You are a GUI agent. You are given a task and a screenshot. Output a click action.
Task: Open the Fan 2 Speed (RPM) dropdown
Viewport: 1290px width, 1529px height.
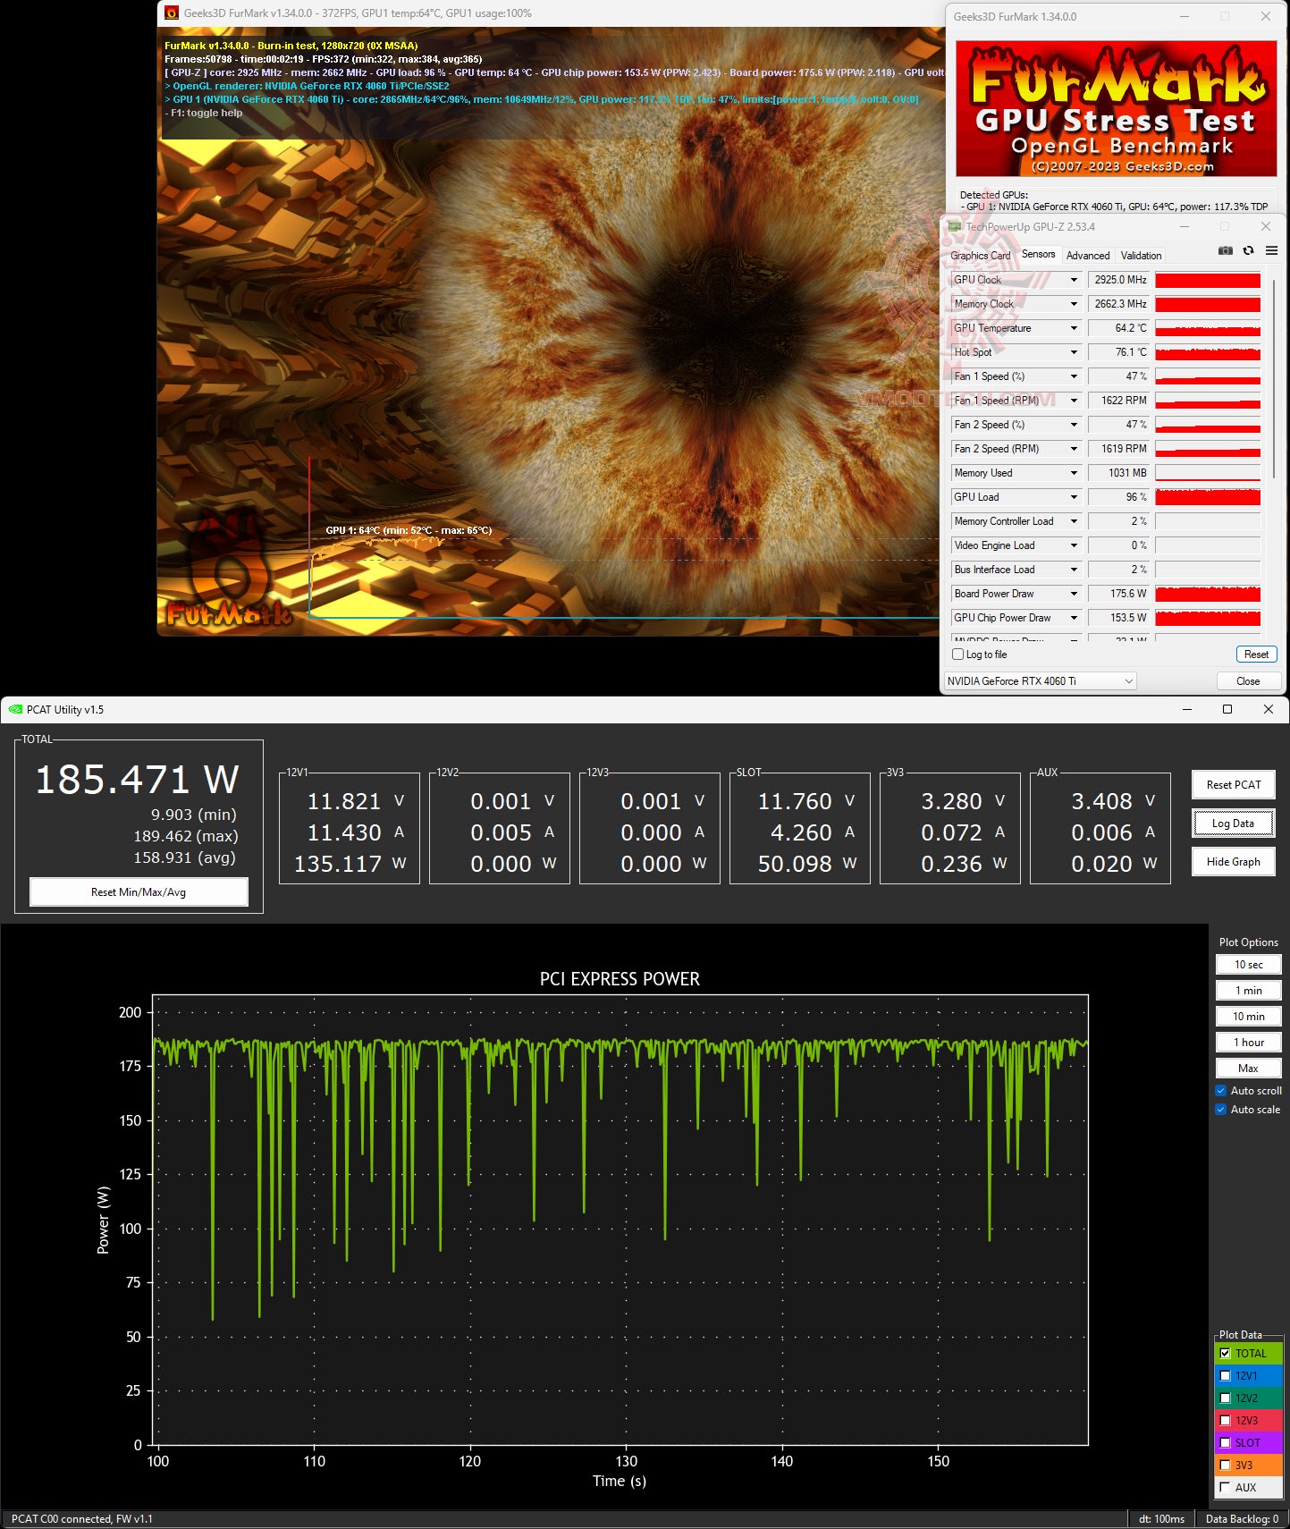click(x=1074, y=449)
